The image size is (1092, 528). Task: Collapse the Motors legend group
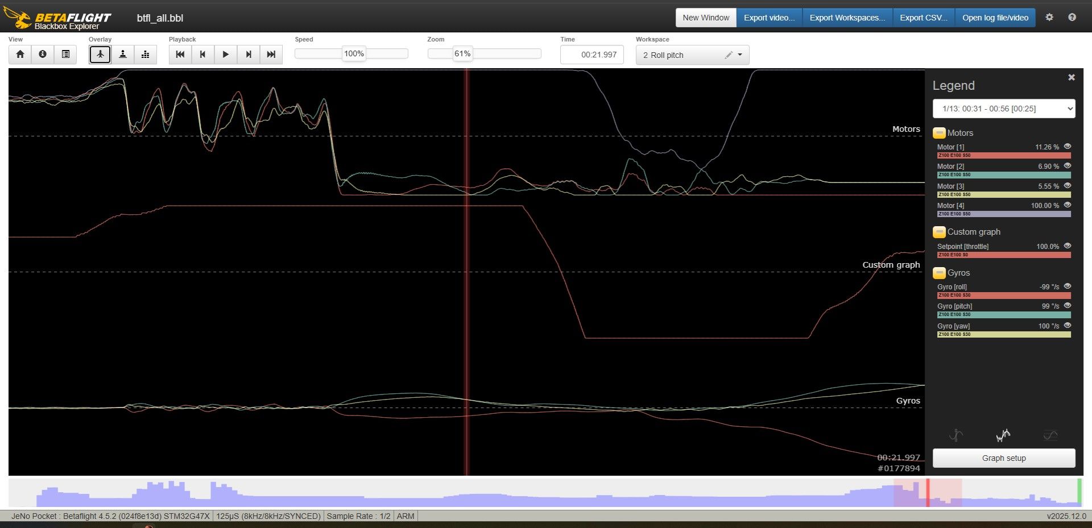[x=939, y=133]
